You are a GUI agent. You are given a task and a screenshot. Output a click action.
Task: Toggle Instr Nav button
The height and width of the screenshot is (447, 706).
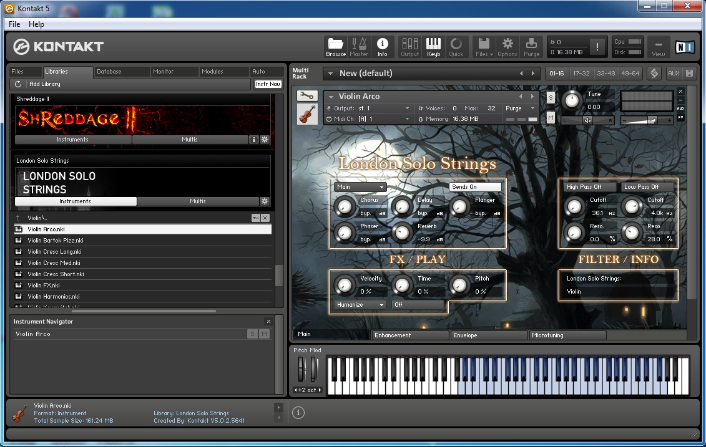(x=268, y=84)
